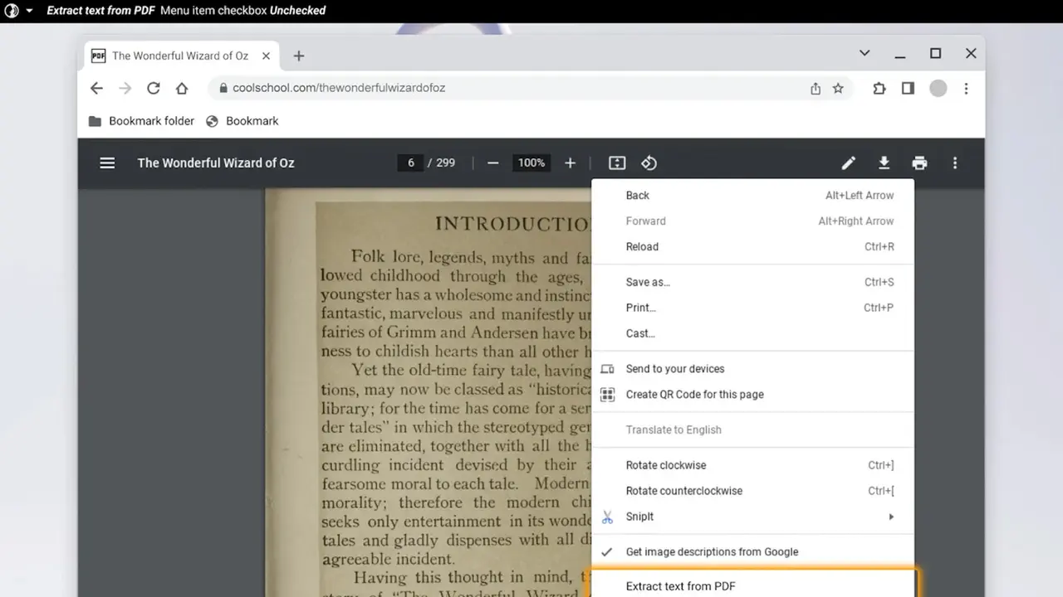Open PDF viewer more actions menu
1063x597 pixels.
tap(955, 163)
